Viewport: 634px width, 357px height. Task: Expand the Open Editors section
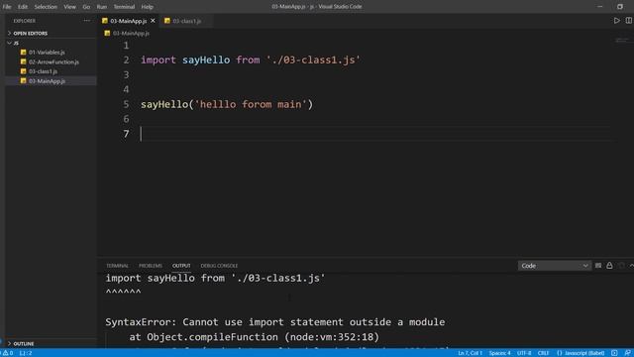(51, 33)
